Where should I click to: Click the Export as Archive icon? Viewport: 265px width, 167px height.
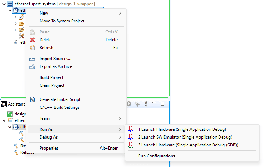click(x=32, y=66)
